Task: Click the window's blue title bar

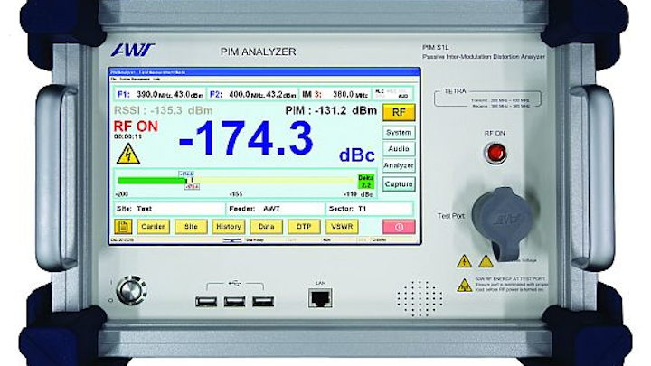Action: (265, 72)
